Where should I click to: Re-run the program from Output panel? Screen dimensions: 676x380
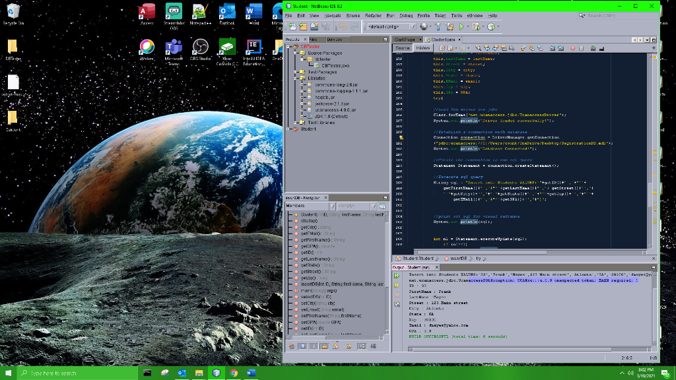coord(397,276)
